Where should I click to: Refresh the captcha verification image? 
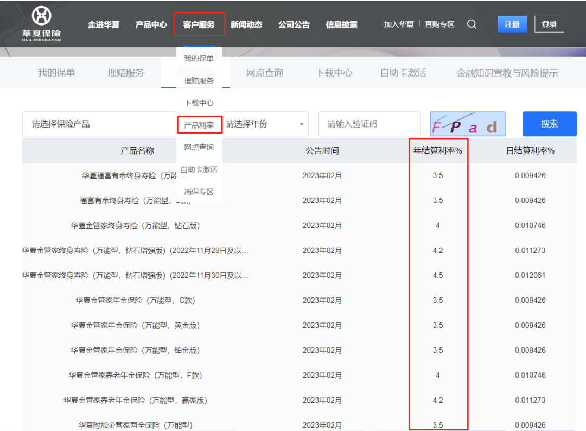point(467,124)
